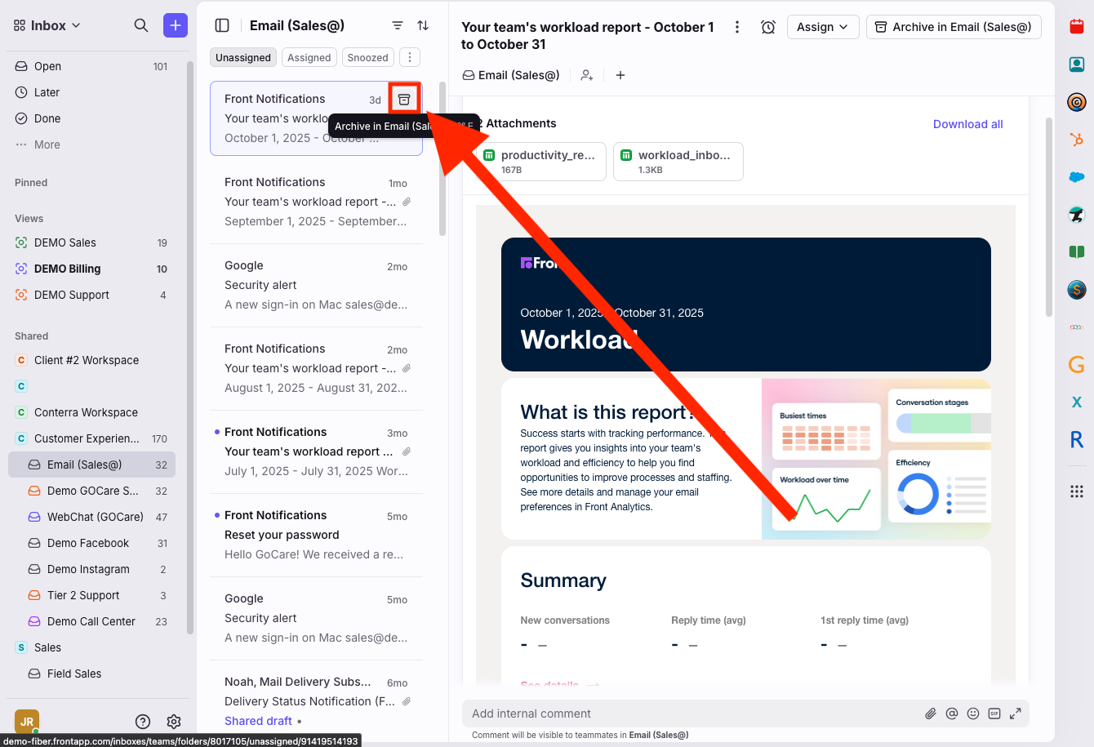Open search with the magnifying glass icon
The width and height of the screenshot is (1094, 747).
[141, 25]
